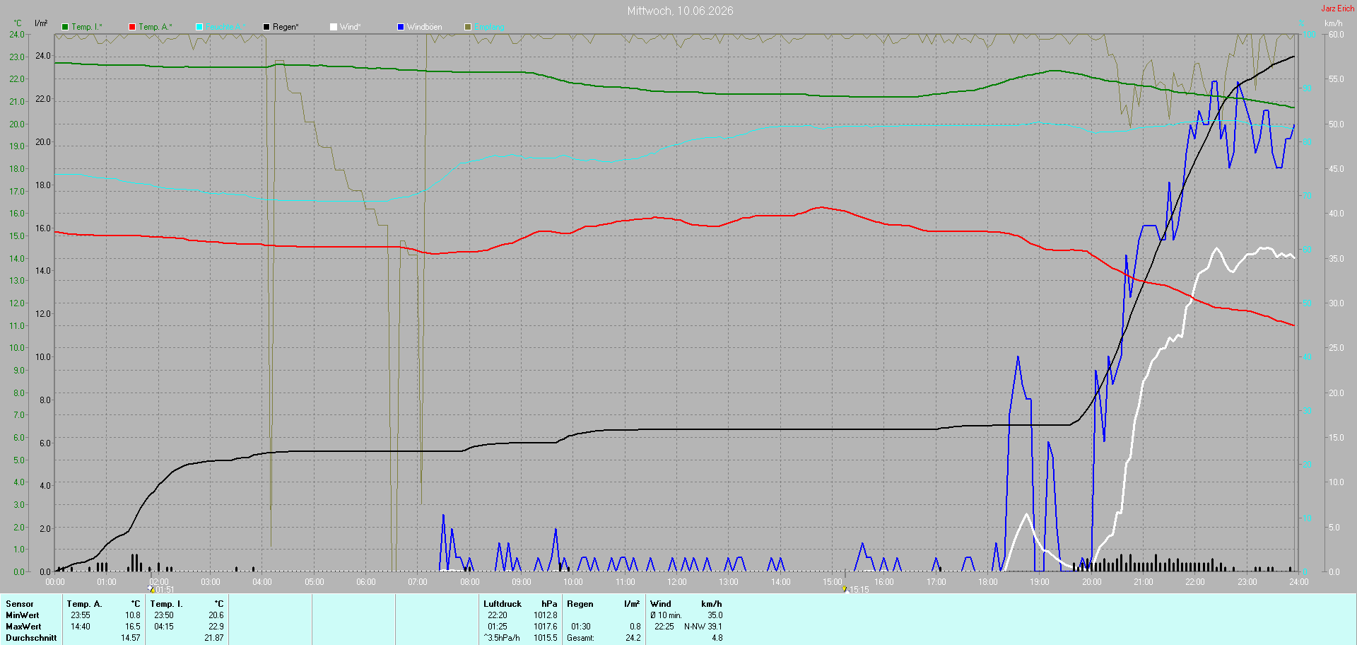Click the maximum inside temperature value '22.9'
Image resolution: width=1357 pixels, height=645 pixels.
216,627
